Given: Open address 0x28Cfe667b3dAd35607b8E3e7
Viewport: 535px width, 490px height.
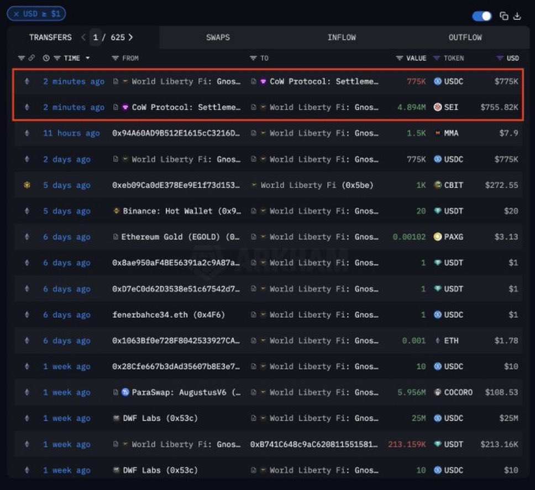Looking at the screenshot, I should pos(176,367).
